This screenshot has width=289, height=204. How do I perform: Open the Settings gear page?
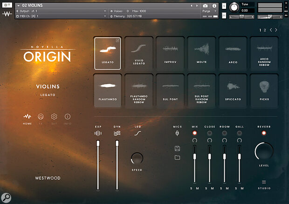(x=54, y=119)
